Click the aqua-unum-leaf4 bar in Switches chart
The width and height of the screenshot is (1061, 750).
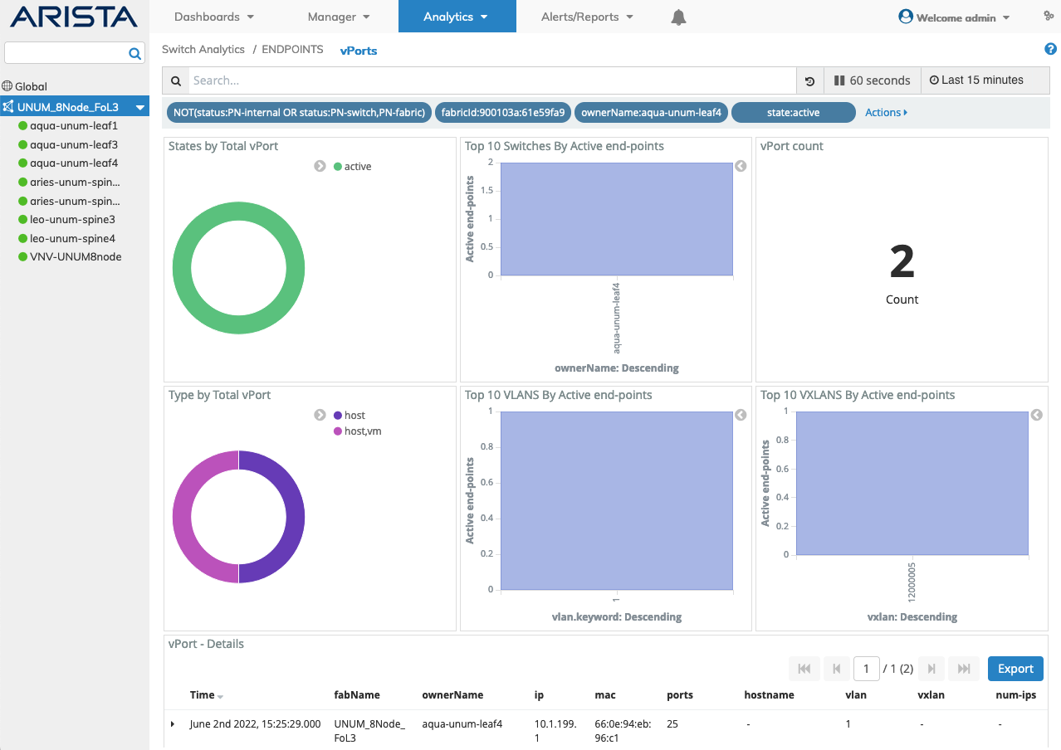(x=617, y=219)
